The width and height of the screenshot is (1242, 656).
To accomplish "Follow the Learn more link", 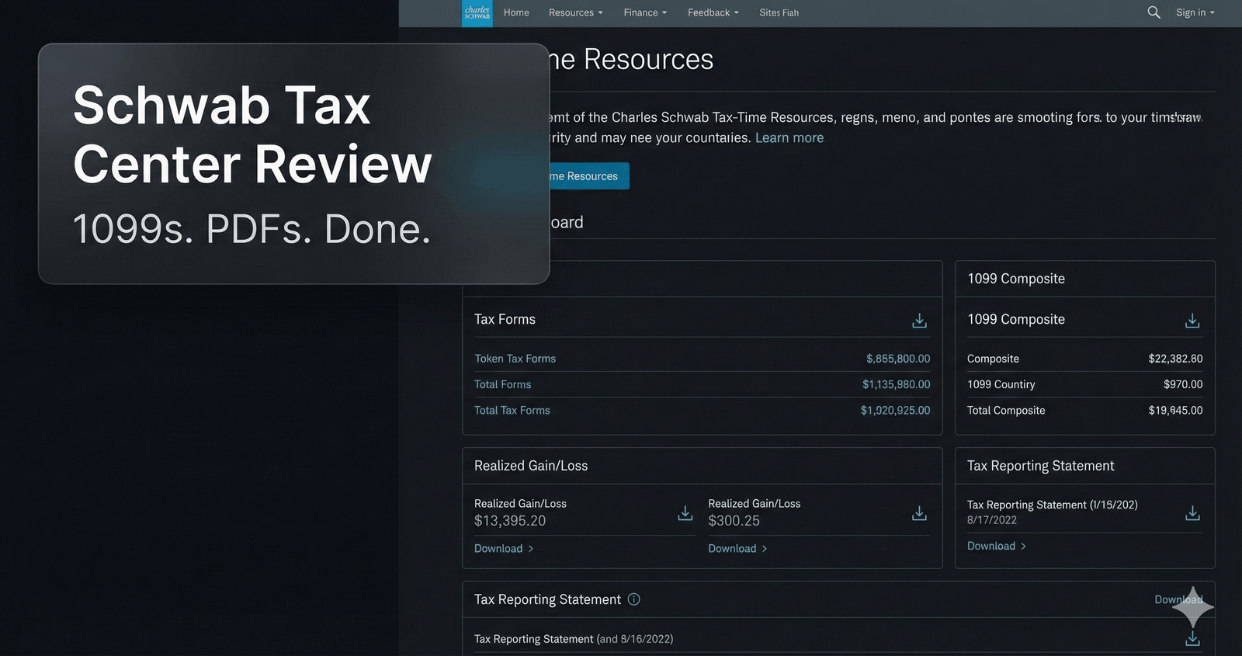I will pyautogui.click(x=789, y=137).
